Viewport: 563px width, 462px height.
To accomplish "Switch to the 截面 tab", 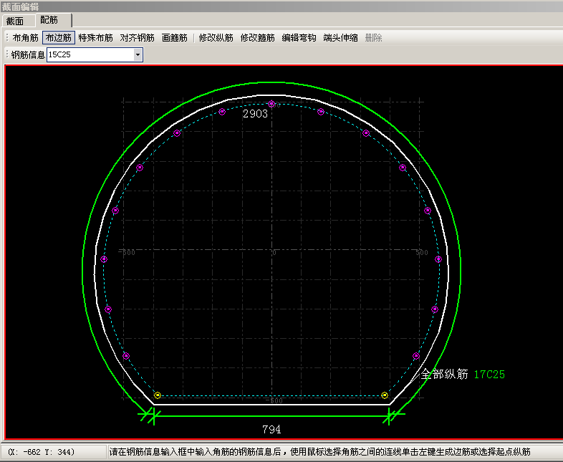I will (x=15, y=21).
